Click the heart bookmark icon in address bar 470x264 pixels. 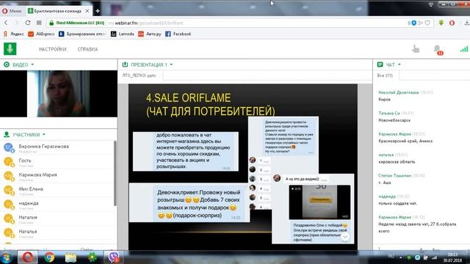[427, 23]
